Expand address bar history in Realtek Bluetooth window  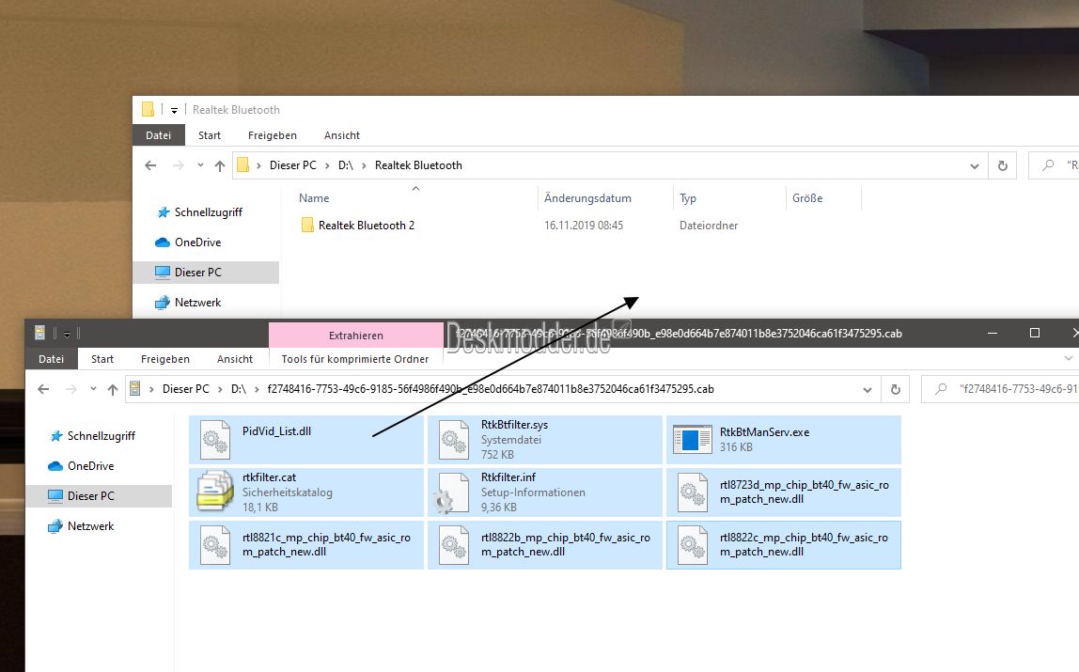(975, 165)
